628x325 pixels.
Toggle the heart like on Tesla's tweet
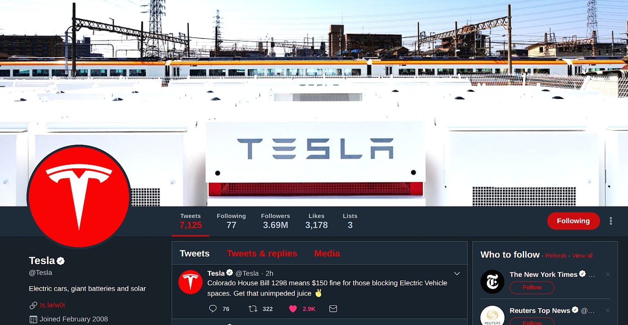pos(293,309)
